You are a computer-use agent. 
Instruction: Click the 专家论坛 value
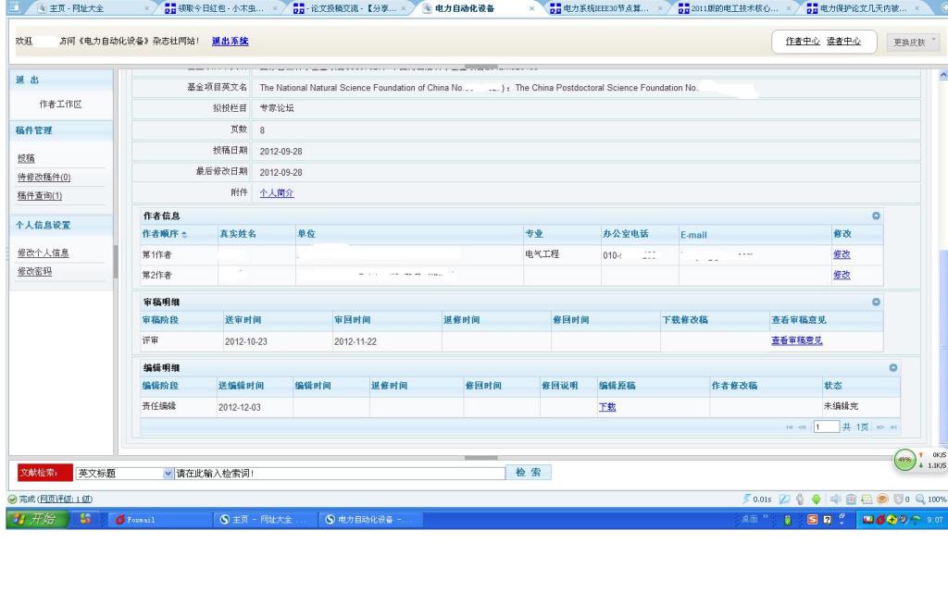pyautogui.click(x=276, y=108)
